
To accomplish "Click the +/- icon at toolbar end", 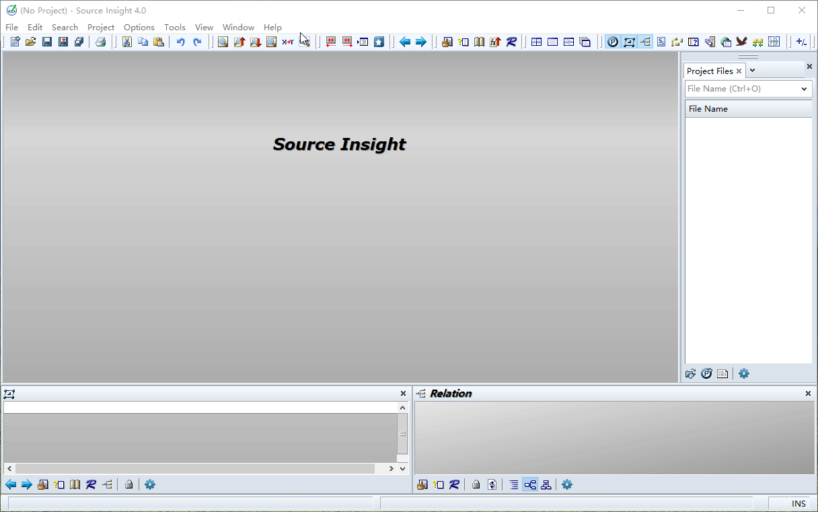I will tap(801, 42).
